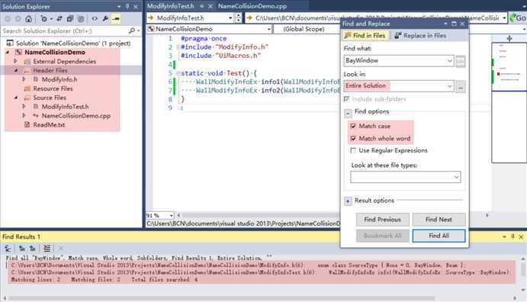Click the split-editor handle above the scroll map

[x=509, y=39]
